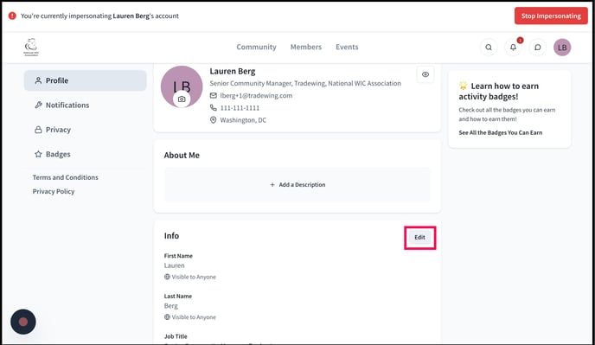Click Visible to Anyone under First Name
Screen dimensions: 595x345
(x=189, y=277)
